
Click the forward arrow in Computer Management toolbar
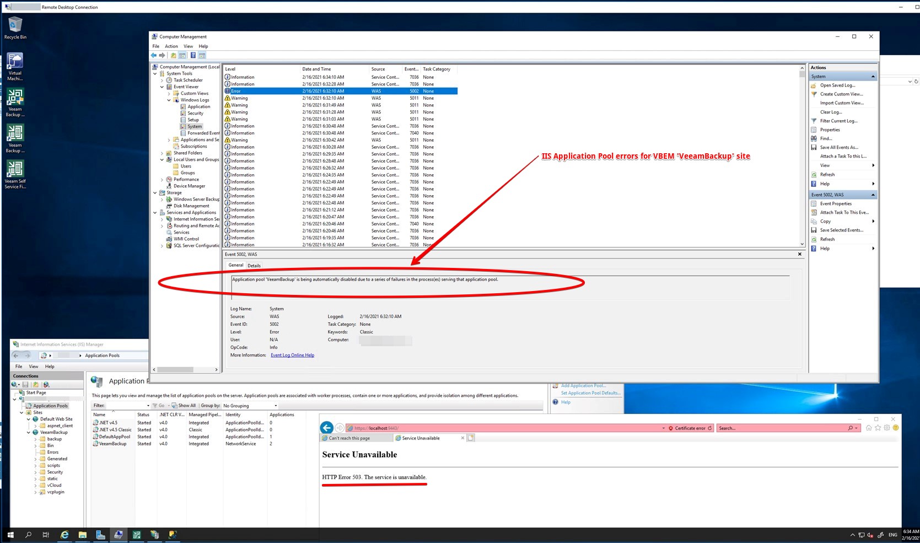[162, 55]
